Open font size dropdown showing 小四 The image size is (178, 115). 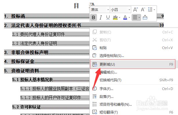(x=129, y=10)
